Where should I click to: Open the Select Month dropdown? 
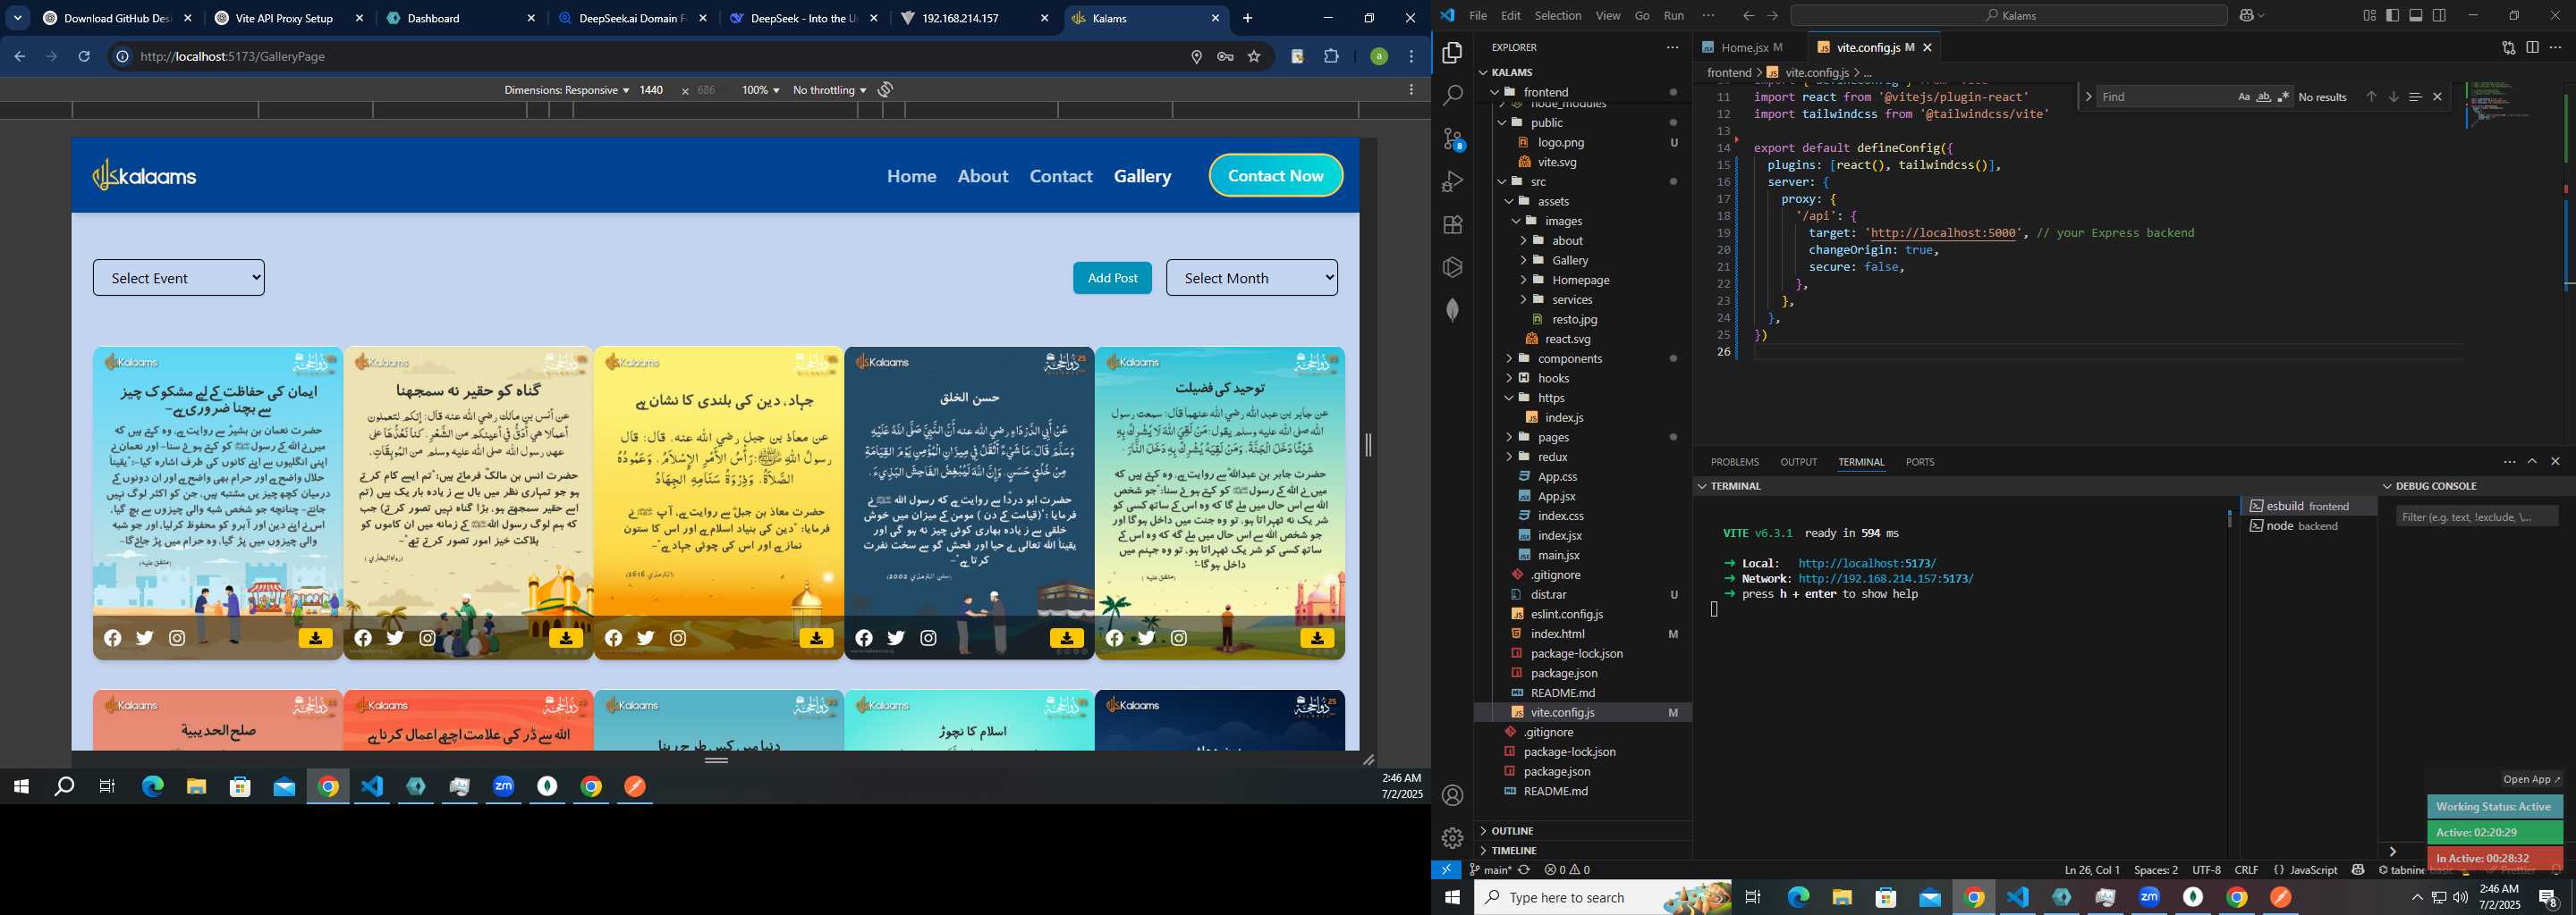(1252, 278)
